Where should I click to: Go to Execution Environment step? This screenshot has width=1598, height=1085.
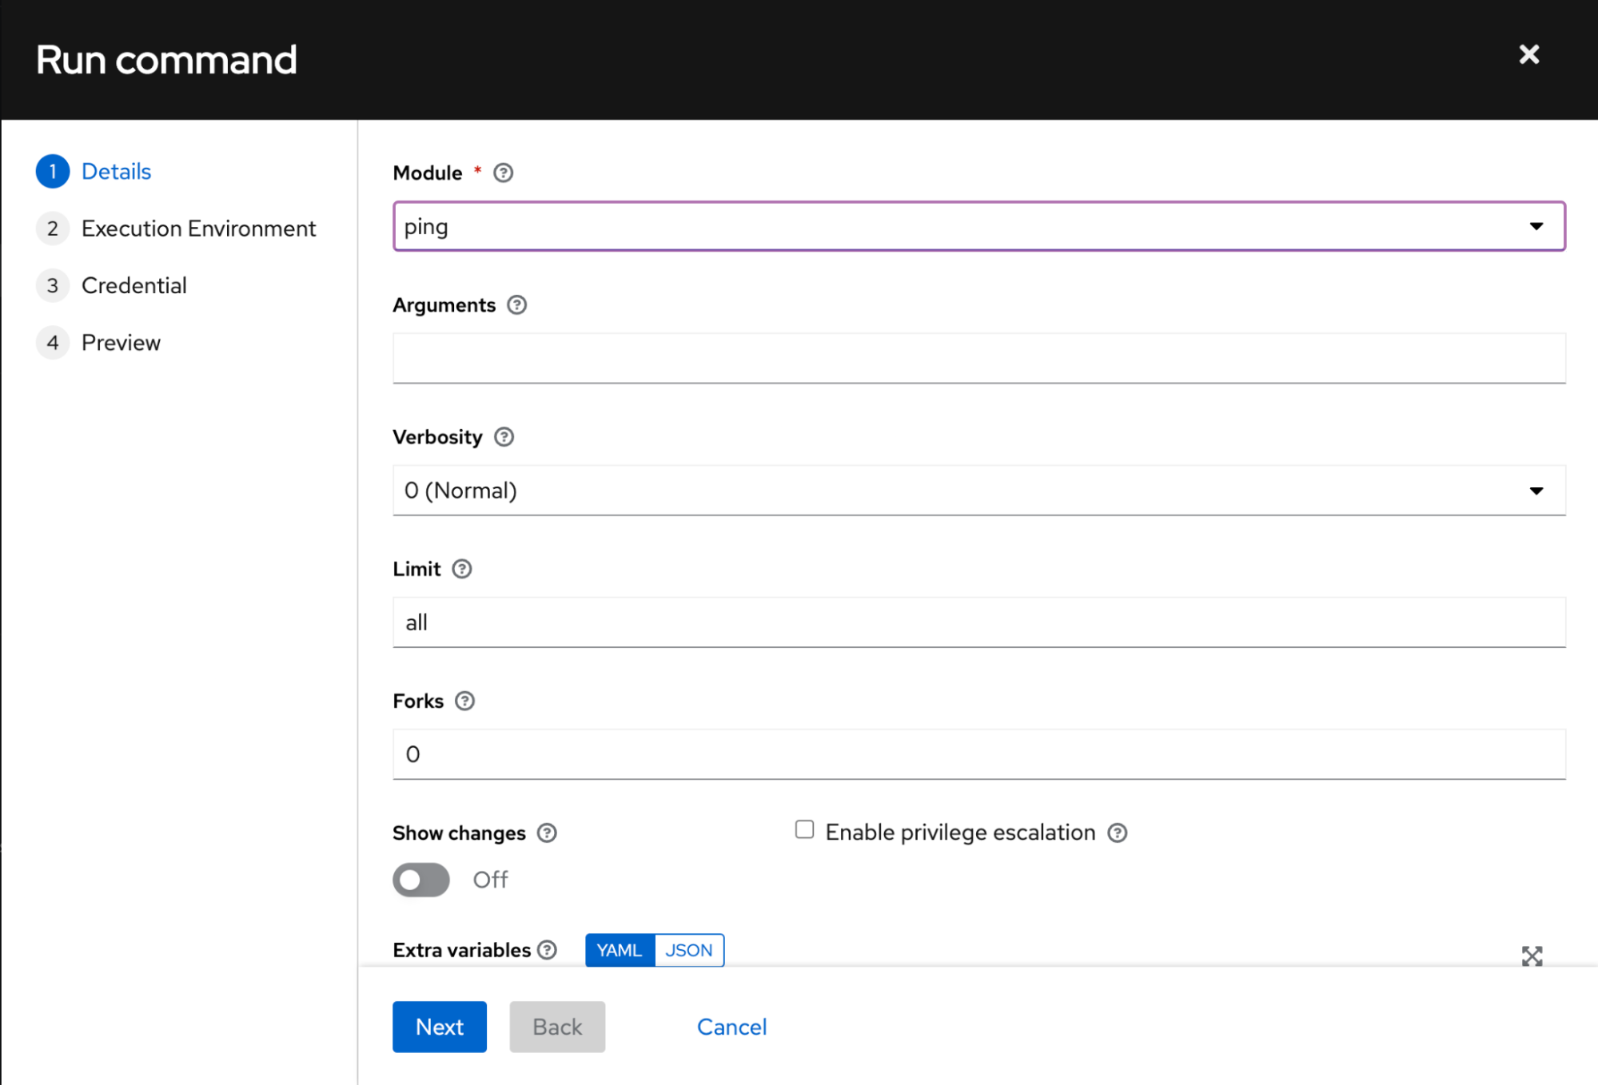[x=198, y=229]
